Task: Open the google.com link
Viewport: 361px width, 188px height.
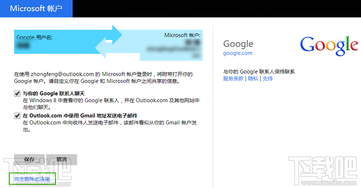Action: (238, 53)
